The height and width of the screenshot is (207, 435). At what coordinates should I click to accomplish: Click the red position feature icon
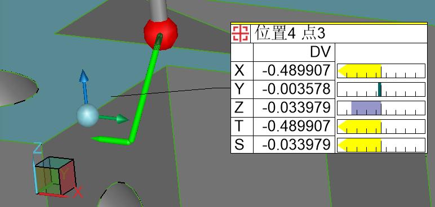click(x=241, y=34)
